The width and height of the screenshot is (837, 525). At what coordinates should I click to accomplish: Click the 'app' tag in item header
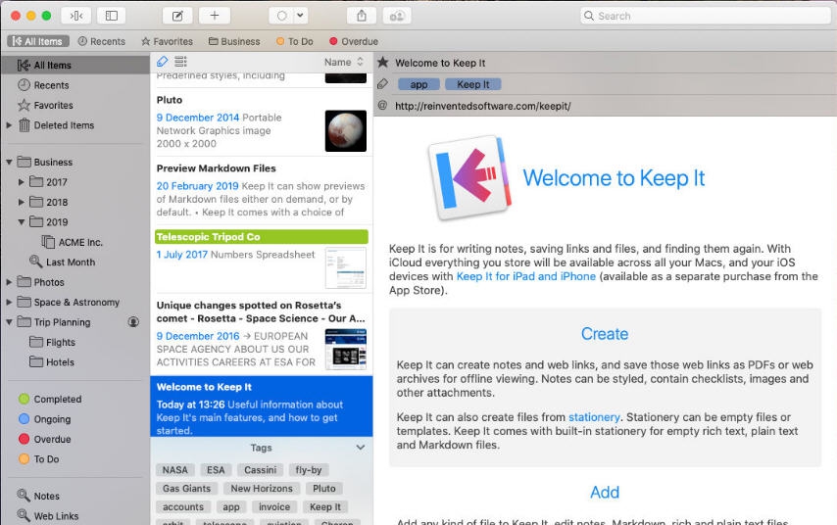419,84
